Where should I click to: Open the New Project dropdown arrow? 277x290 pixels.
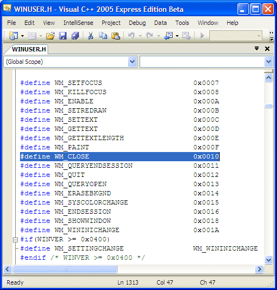(23, 36)
